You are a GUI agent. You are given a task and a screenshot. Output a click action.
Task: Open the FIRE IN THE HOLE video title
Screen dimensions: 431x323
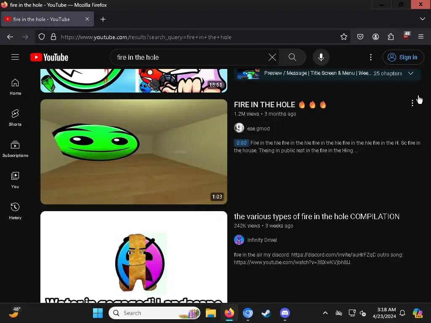(x=280, y=105)
